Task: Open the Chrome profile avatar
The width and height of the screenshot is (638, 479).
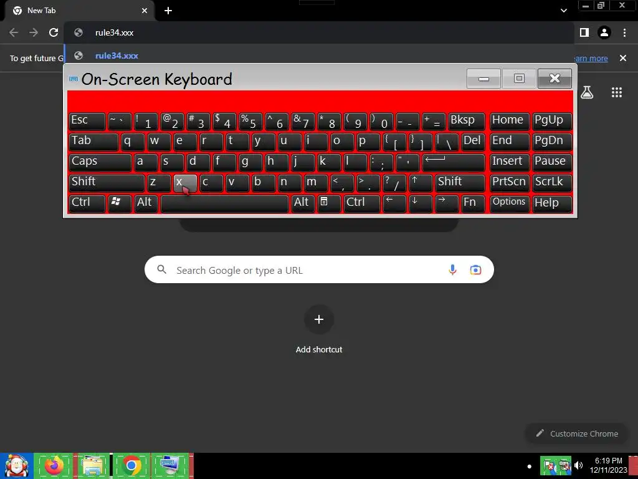Action: point(604,32)
